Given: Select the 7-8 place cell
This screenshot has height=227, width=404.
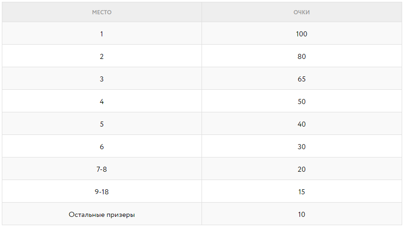Looking at the screenshot, I should pyautogui.click(x=102, y=169).
